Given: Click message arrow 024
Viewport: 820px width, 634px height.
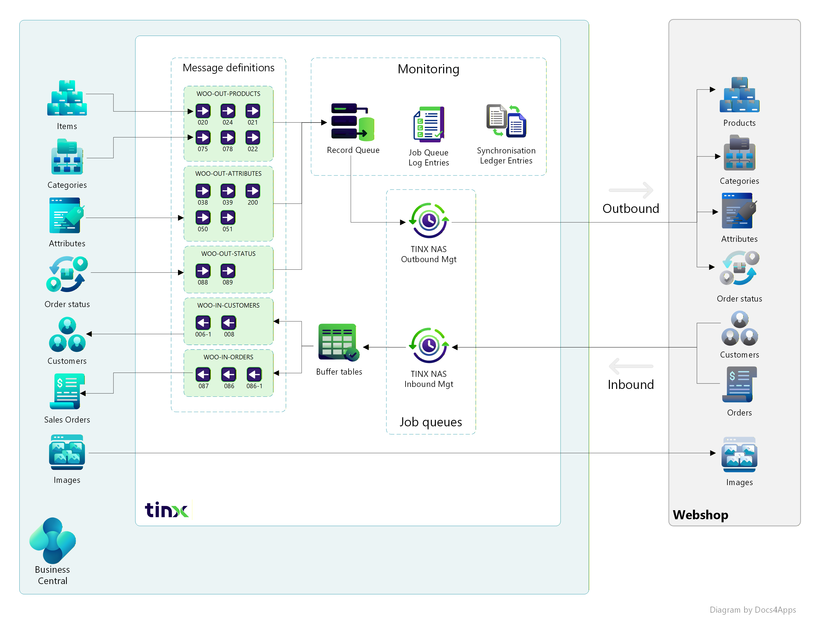Looking at the screenshot, I should (x=227, y=111).
